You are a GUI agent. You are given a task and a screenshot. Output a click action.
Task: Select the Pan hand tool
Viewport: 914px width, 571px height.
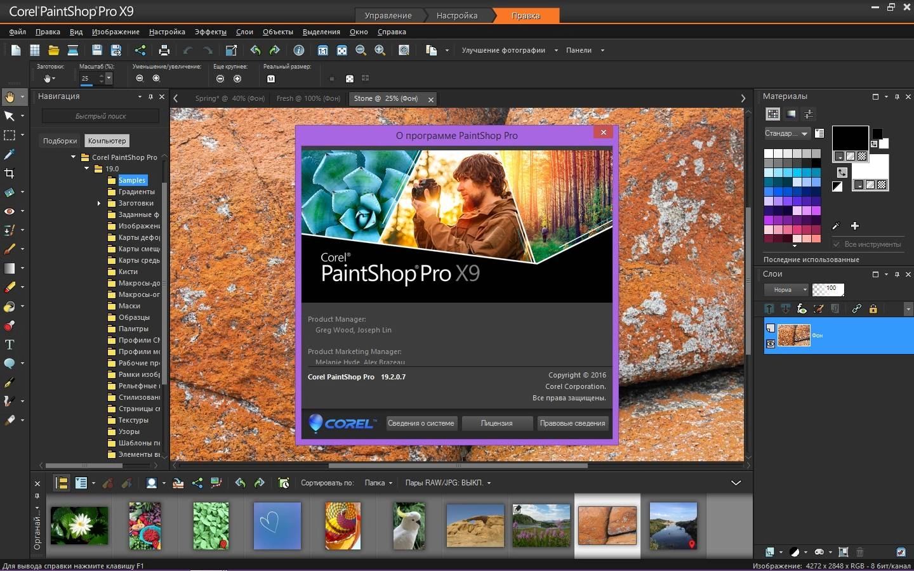point(10,97)
